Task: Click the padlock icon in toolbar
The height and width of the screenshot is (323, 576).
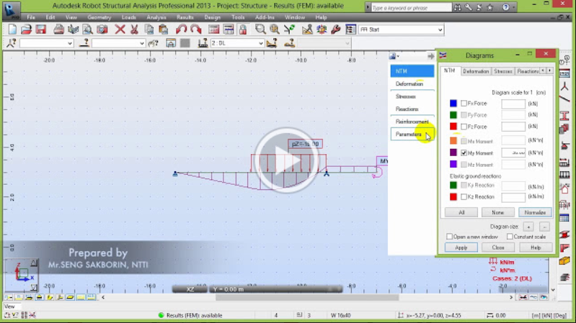Action: coord(243,29)
